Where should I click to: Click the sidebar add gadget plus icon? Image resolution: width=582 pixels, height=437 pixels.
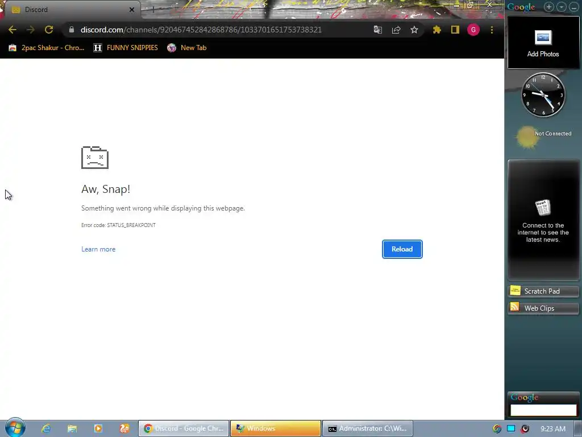click(x=548, y=7)
